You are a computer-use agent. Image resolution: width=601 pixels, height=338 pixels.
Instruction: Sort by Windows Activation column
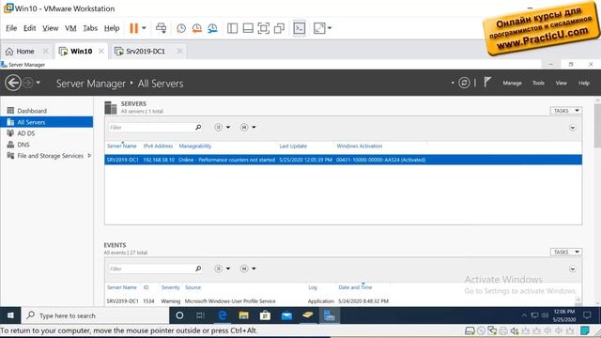pos(360,146)
